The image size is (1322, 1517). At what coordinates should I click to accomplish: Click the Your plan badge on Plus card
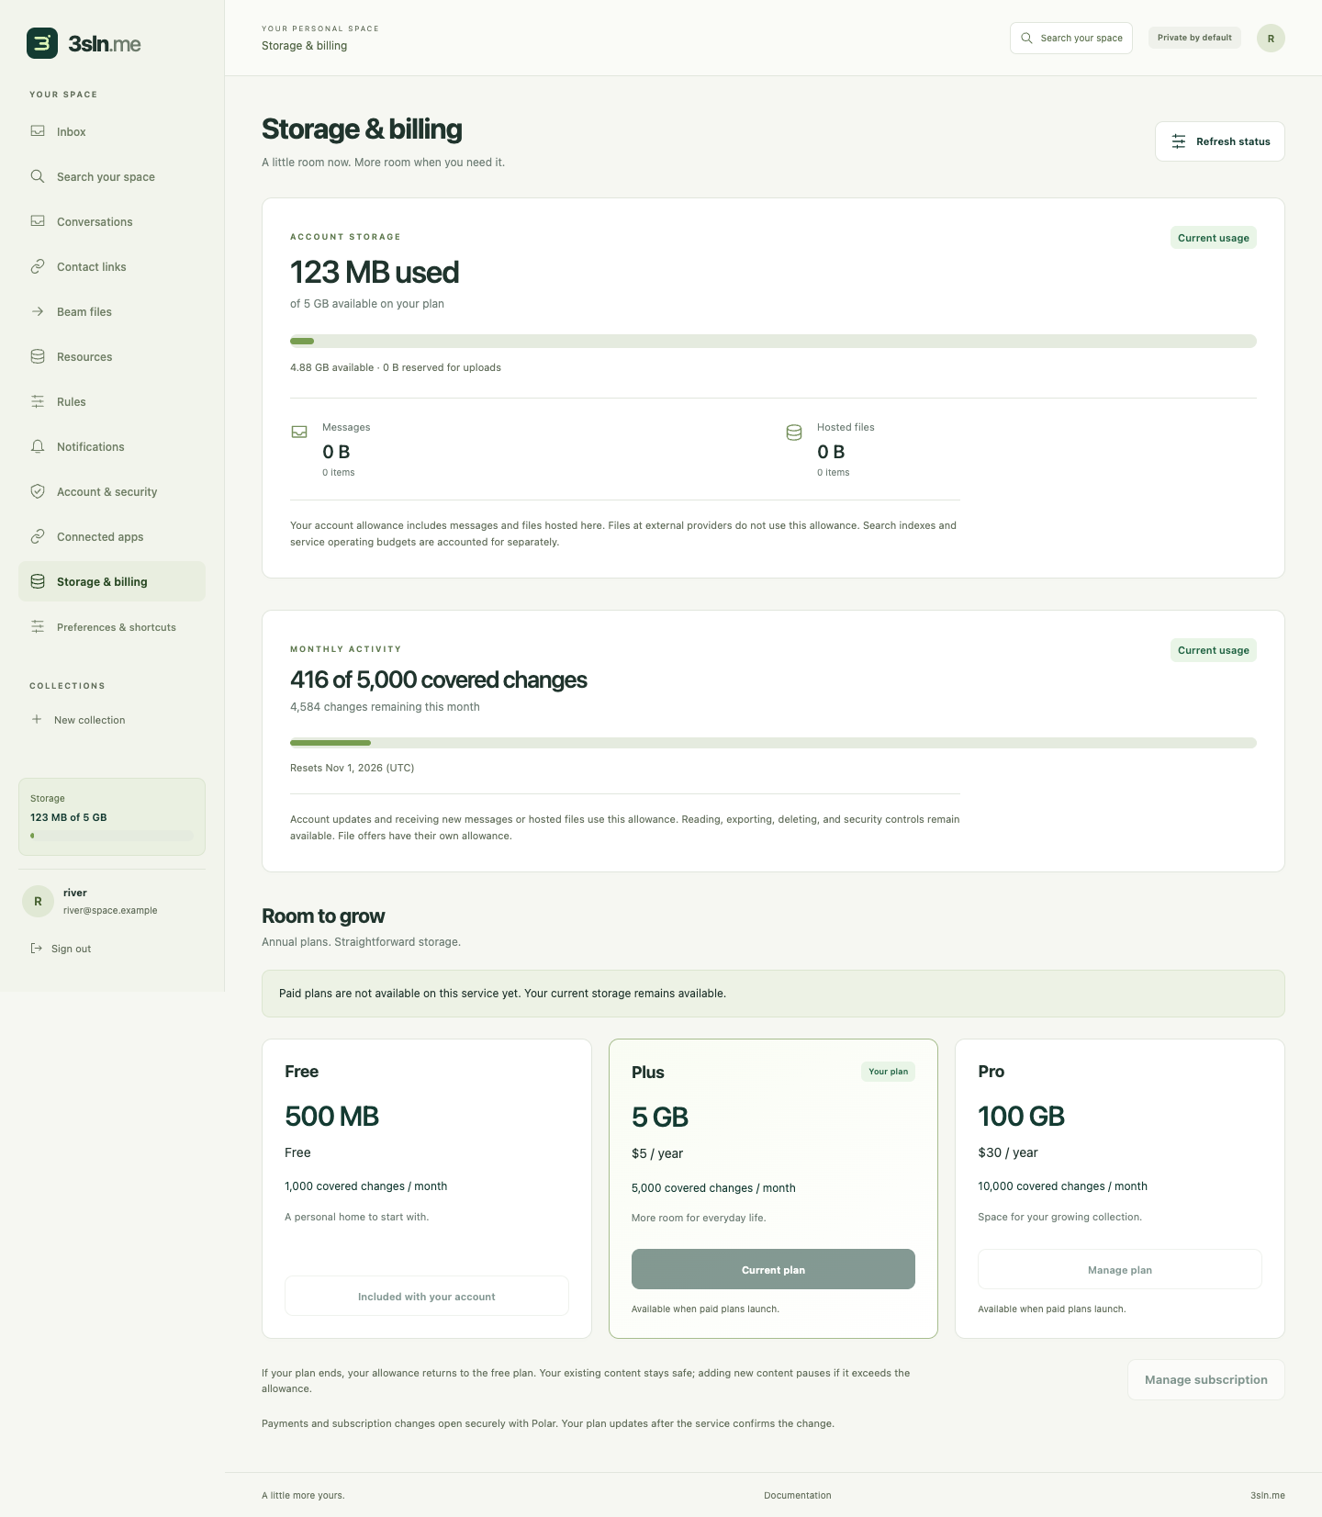click(888, 1072)
